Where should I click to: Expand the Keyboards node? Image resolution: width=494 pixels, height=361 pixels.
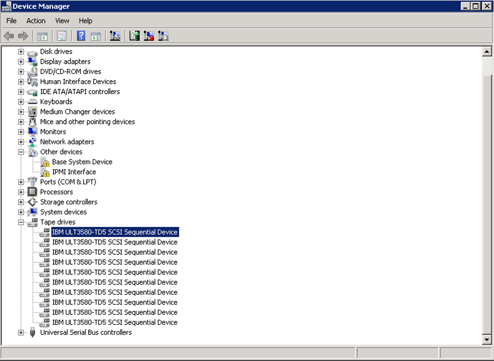click(x=21, y=102)
